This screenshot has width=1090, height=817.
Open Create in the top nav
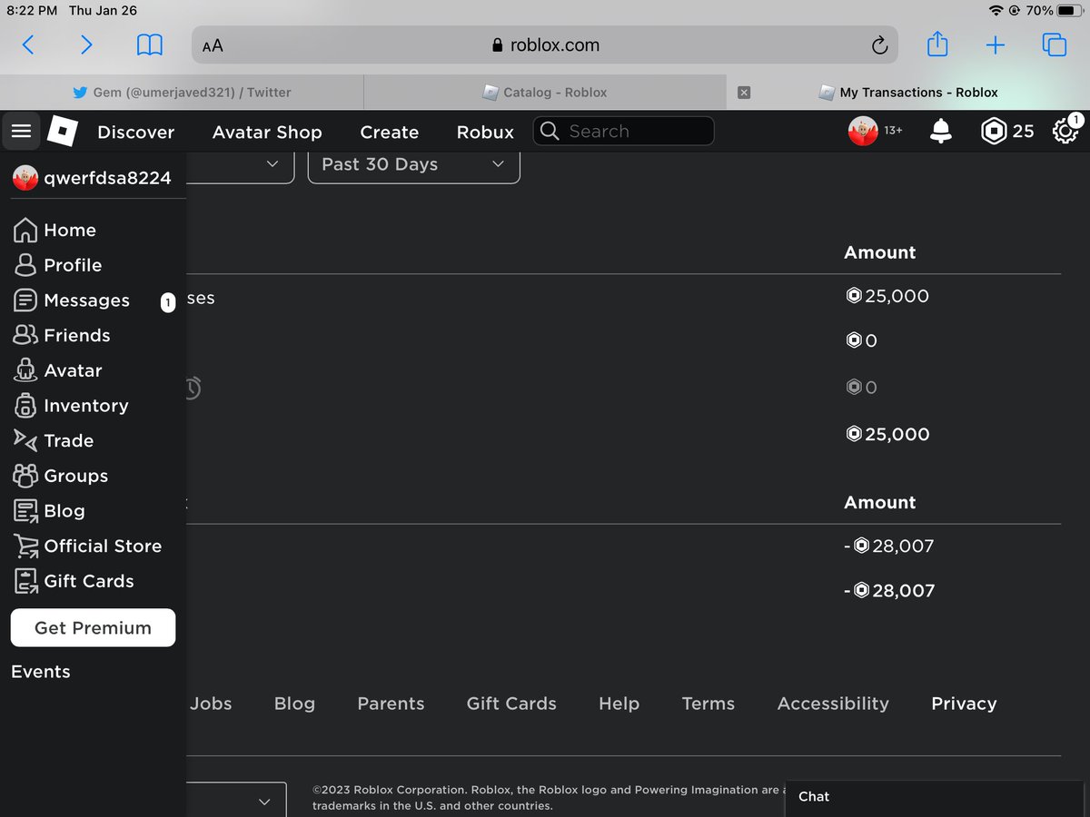click(390, 132)
